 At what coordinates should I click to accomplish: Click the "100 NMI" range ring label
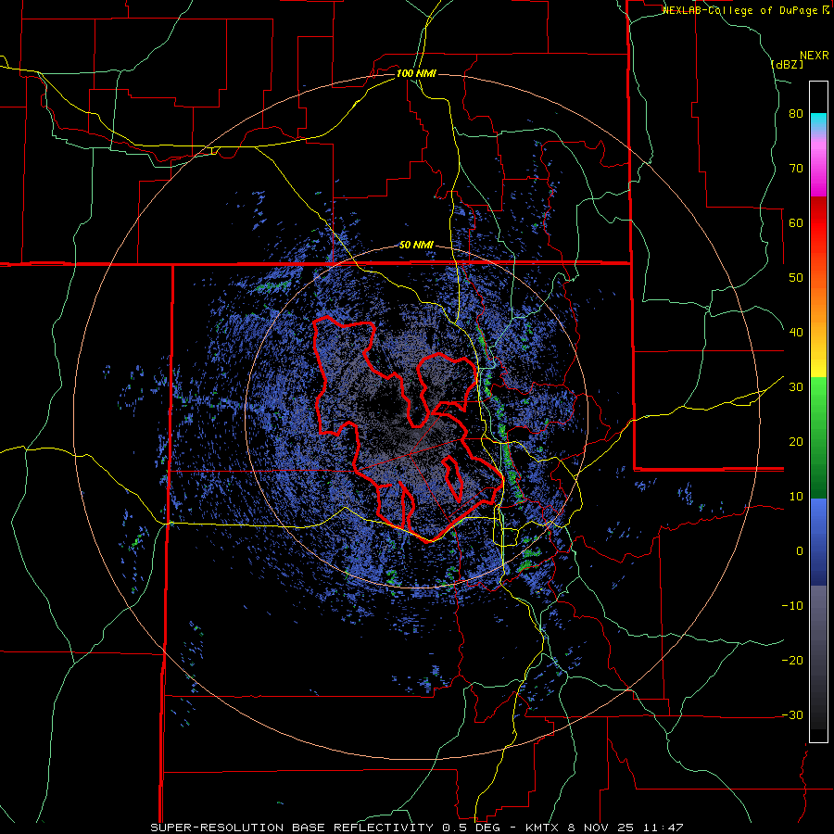click(x=416, y=73)
